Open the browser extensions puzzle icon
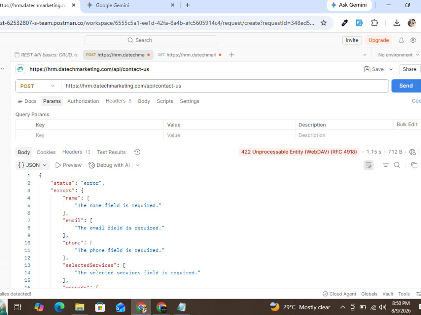Screen dimensions: 421x315 tap(375, 23)
